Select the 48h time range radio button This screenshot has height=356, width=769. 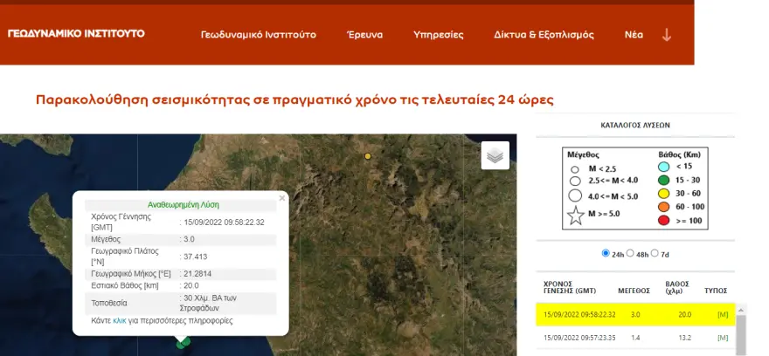pyautogui.click(x=630, y=254)
